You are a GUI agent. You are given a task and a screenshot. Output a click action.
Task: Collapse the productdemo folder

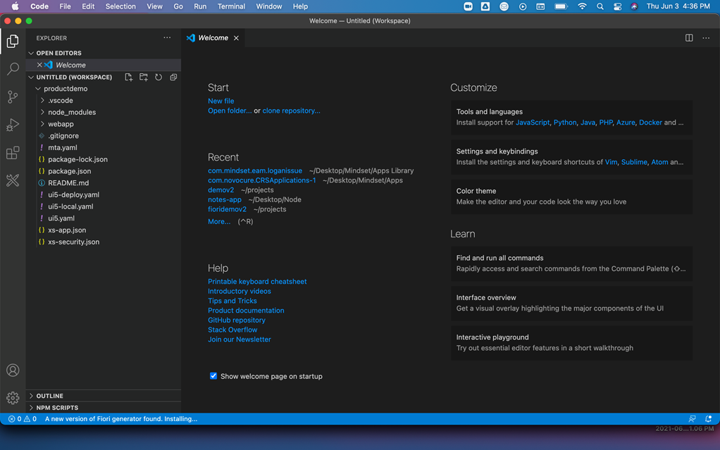pos(38,89)
